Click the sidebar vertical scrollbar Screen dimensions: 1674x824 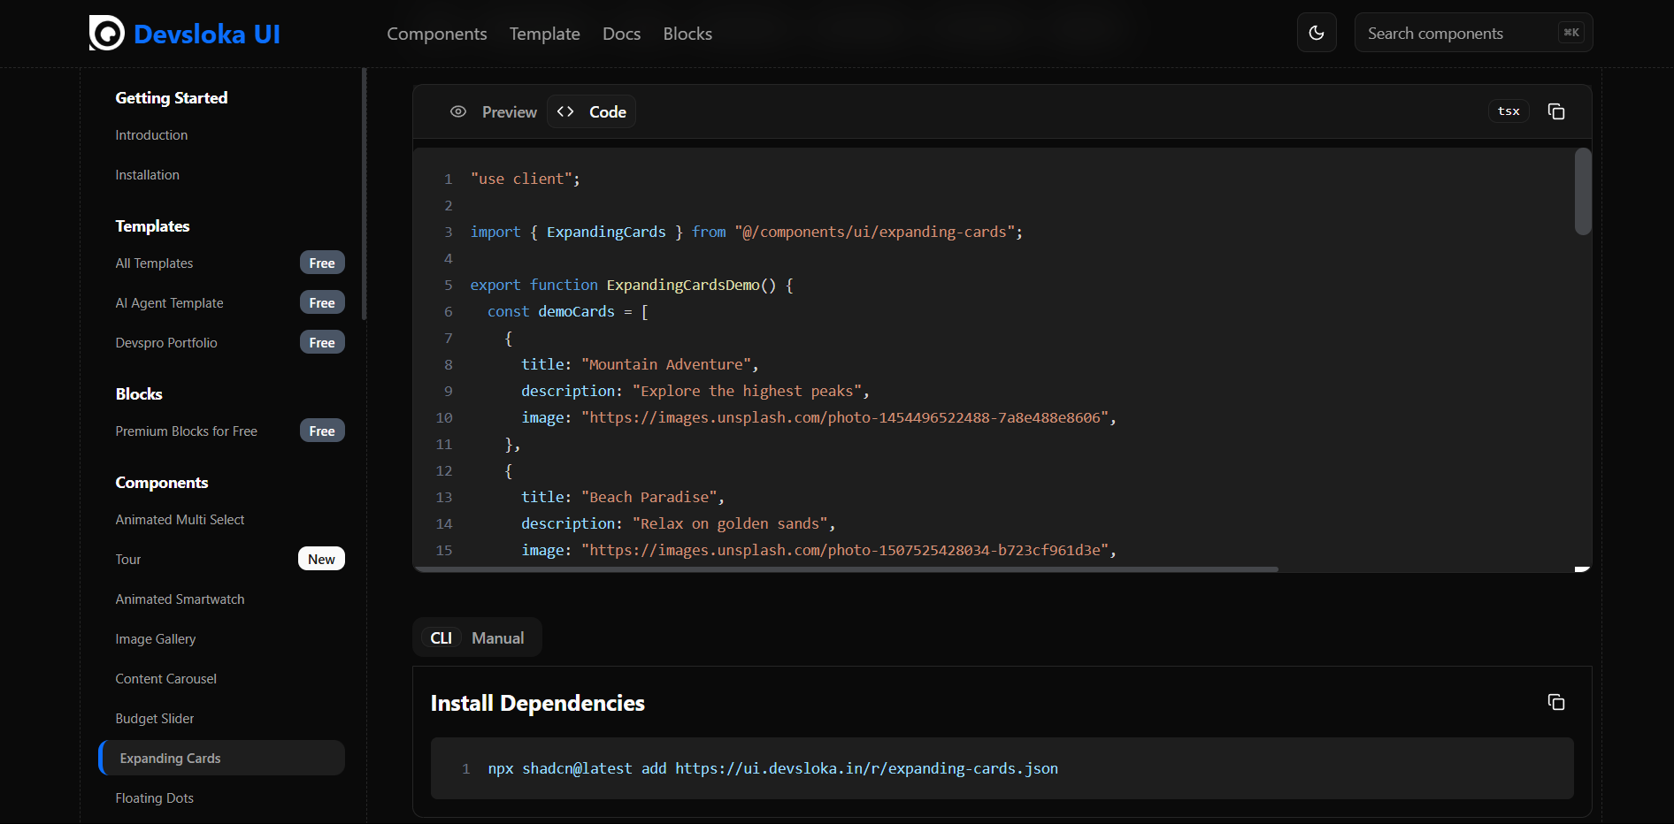[364, 195]
